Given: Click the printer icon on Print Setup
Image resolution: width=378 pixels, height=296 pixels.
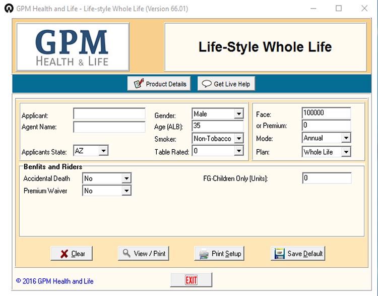Looking at the screenshot, I should pyautogui.click(x=204, y=254).
